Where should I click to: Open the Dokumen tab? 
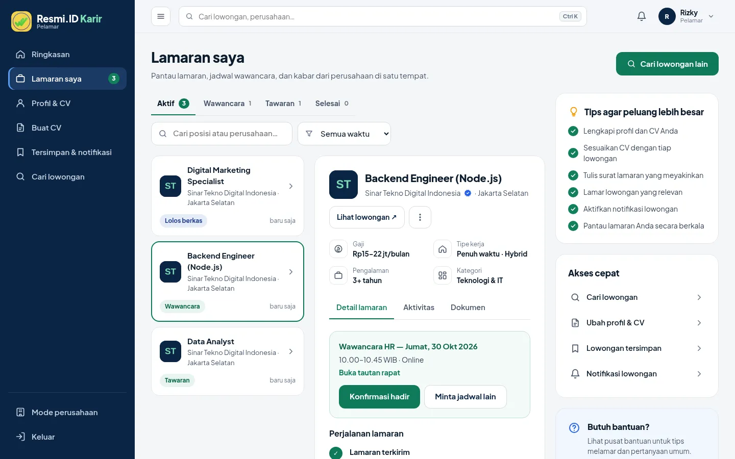468,308
